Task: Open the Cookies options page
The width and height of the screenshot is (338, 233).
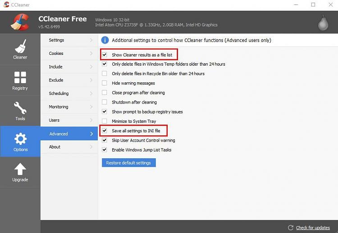Action: (x=69, y=54)
